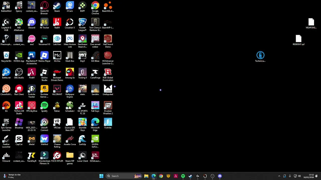Open RISK Global Domination shortcut

pyautogui.click(x=108, y=74)
